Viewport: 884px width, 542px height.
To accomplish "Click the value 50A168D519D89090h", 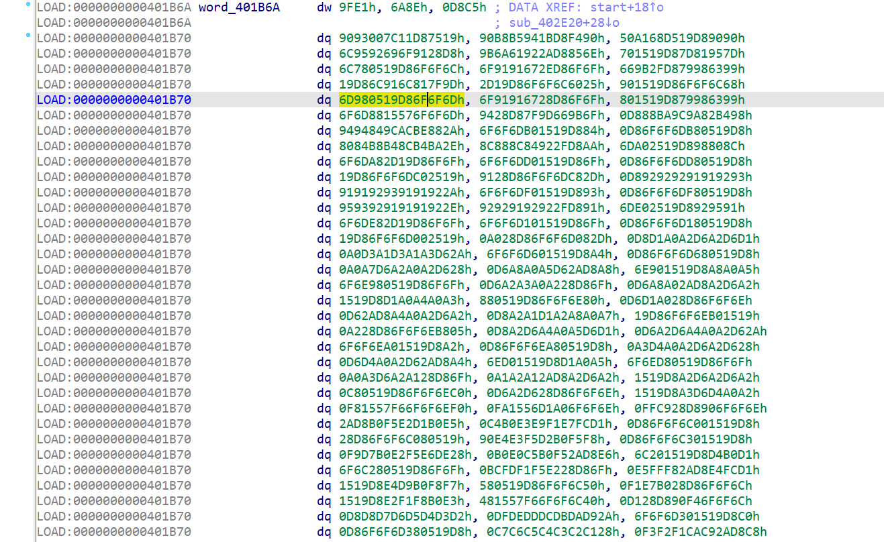I will point(682,38).
